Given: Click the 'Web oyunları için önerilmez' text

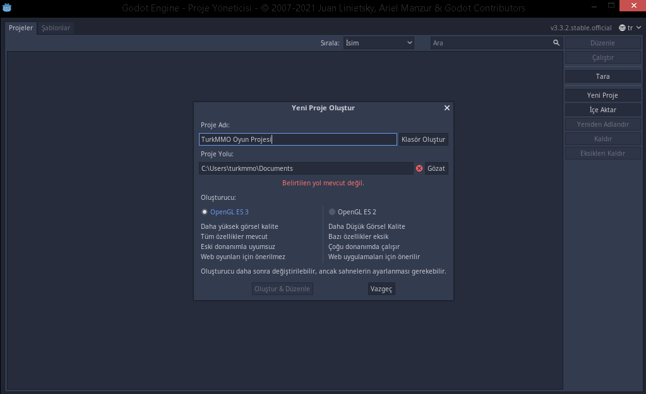Looking at the screenshot, I should (243, 257).
